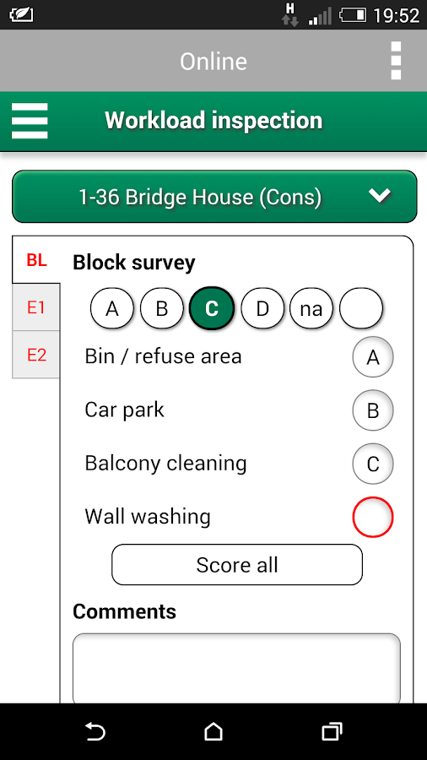
Task: Open the recent apps overview
Action: [x=332, y=731]
